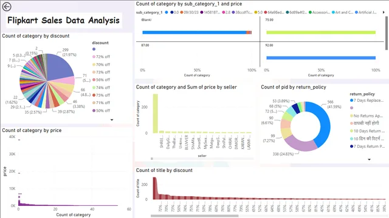Expand more discount legend entries arrow
Screen dimensions: 389x218
tap(112, 120)
